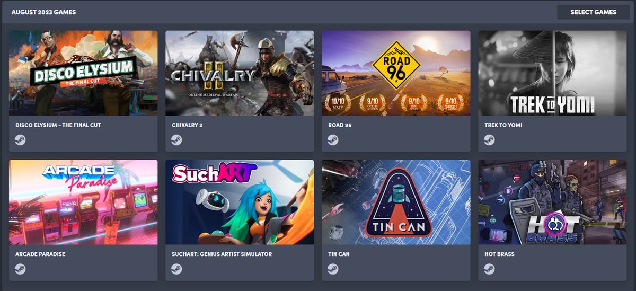636x291 pixels.
Task: Click the Steam icon under Hot Brass
Action: pyautogui.click(x=489, y=269)
